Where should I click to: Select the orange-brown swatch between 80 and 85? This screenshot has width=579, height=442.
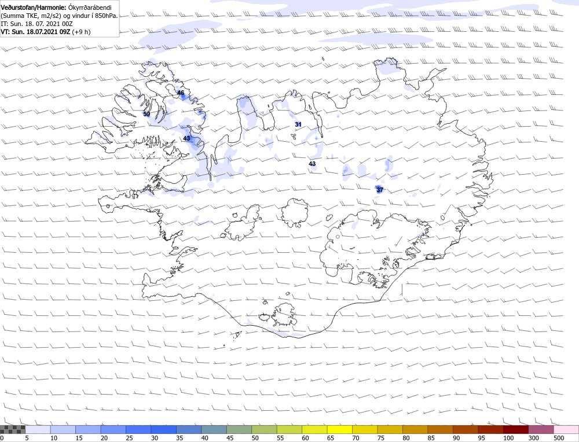tap(415, 429)
